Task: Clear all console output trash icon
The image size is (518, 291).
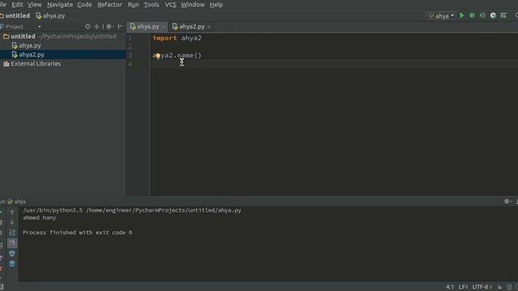Action: pos(12,264)
